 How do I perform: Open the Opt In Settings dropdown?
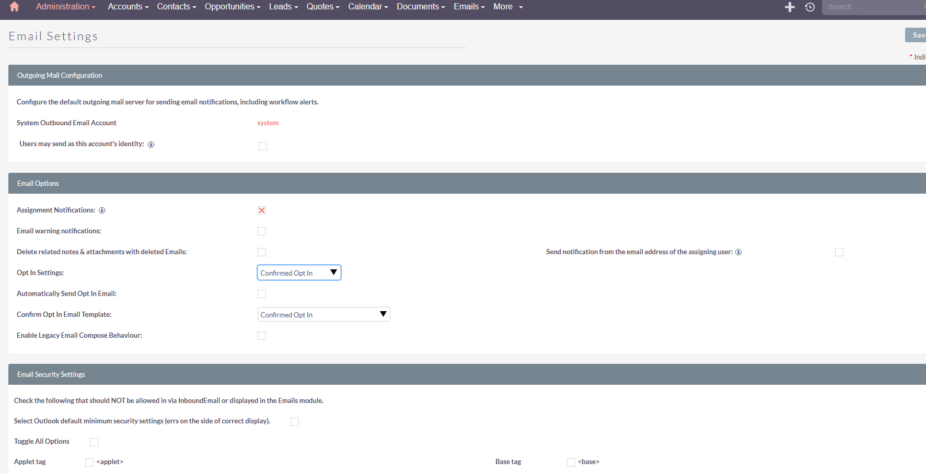[299, 272]
